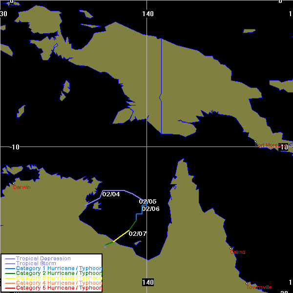
Task: Click the 02/06 track date marker
Action: (x=150, y=209)
